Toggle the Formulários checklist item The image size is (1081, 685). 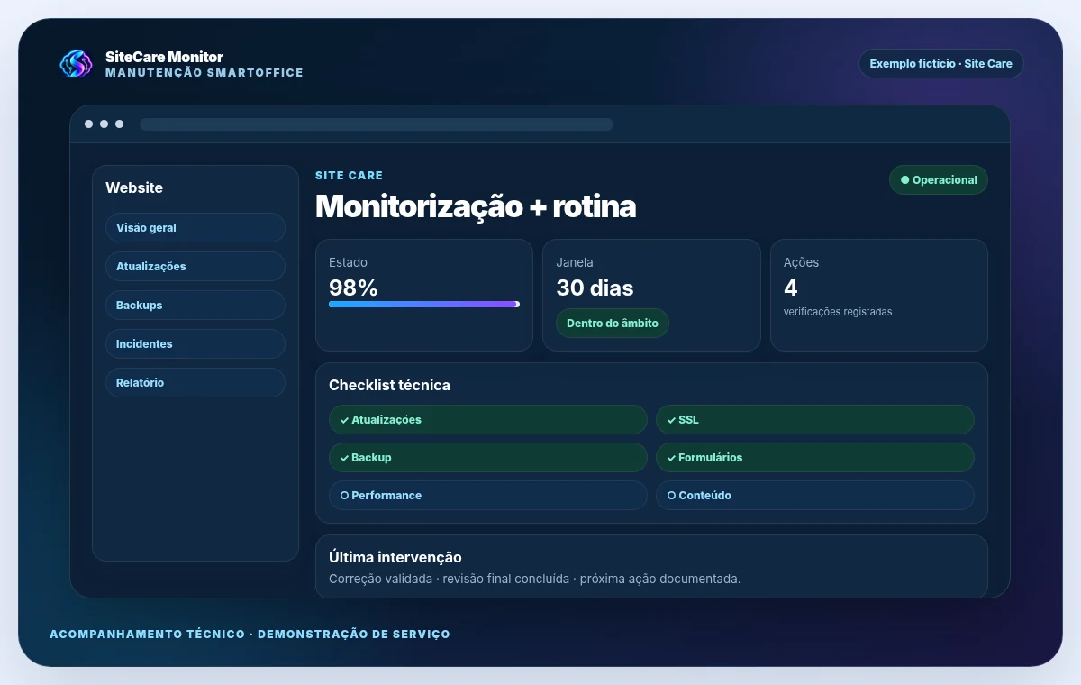[815, 458]
